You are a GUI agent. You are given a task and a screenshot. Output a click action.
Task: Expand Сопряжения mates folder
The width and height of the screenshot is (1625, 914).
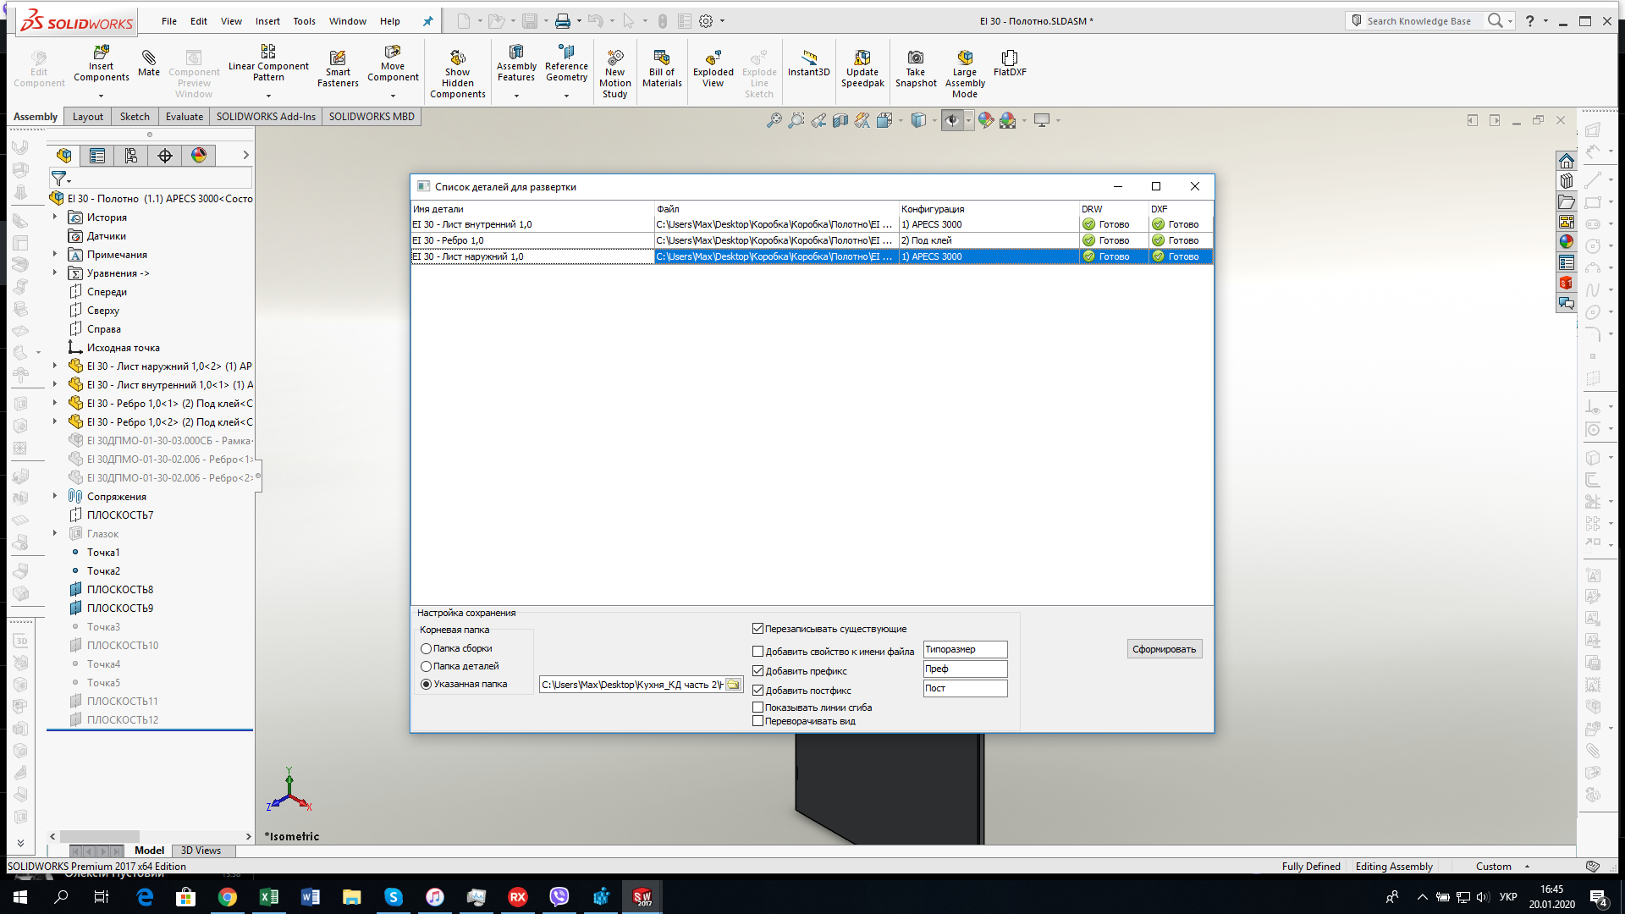click(x=55, y=497)
